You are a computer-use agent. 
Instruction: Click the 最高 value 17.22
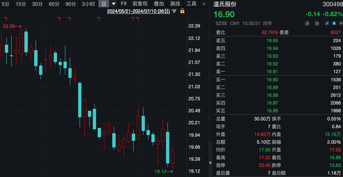[x=265, y=158]
